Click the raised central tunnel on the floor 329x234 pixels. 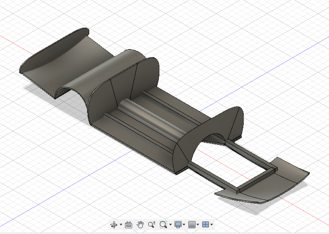[152, 120]
